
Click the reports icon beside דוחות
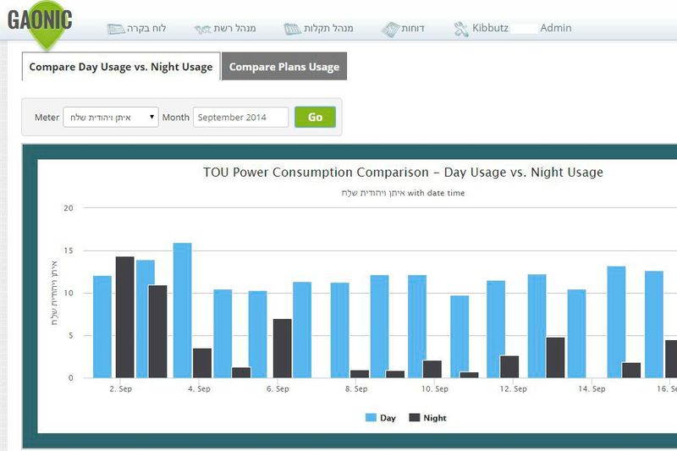(389, 29)
